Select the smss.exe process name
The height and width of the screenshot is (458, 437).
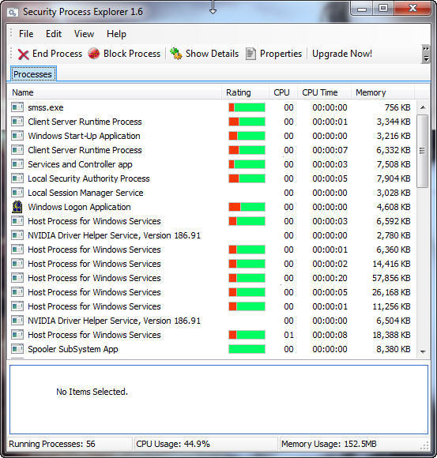[x=46, y=107]
